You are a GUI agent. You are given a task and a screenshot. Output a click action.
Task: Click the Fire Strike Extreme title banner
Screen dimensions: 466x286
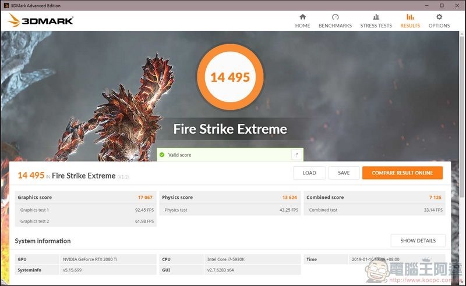pyautogui.click(x=230, y=129)
